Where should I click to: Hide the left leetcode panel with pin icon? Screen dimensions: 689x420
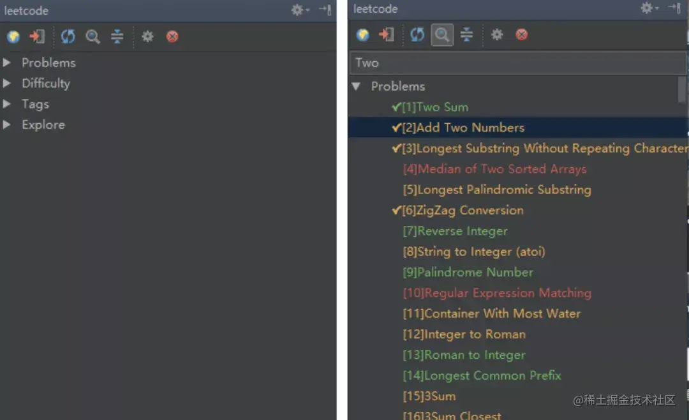click(x=325, y=10)
